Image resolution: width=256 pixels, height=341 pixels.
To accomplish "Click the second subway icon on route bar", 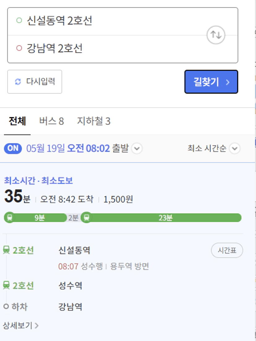I will (86, 217).
